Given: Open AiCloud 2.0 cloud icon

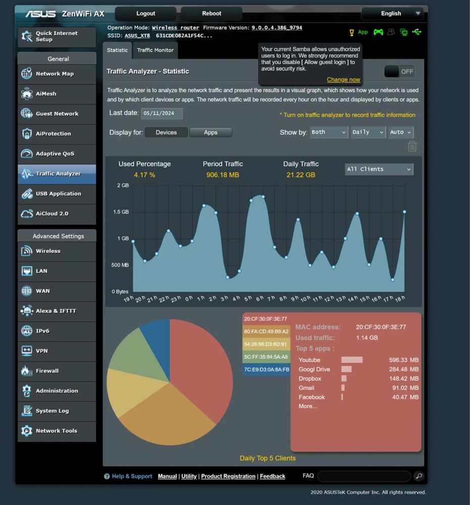Looking at the screenshot, I should pyautogui.click(x=27, y=214).
